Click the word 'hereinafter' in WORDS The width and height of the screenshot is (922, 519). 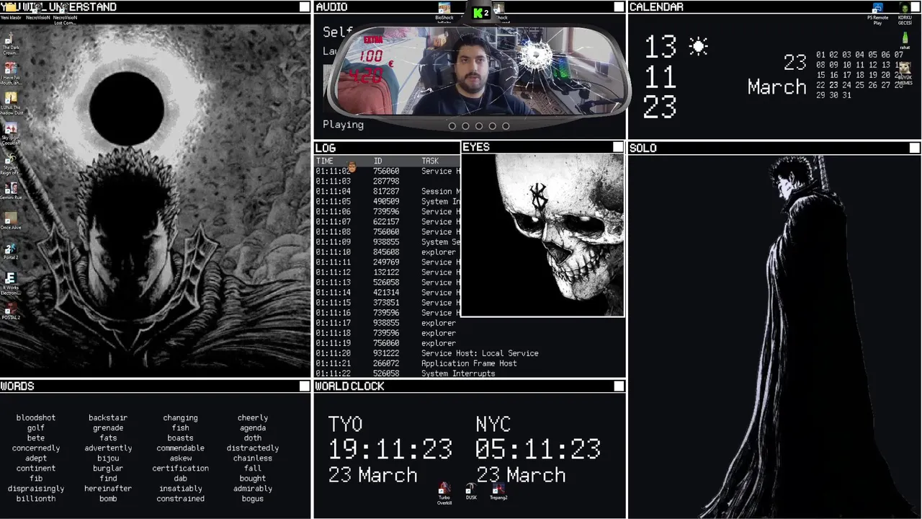click(x=108, y=488)
